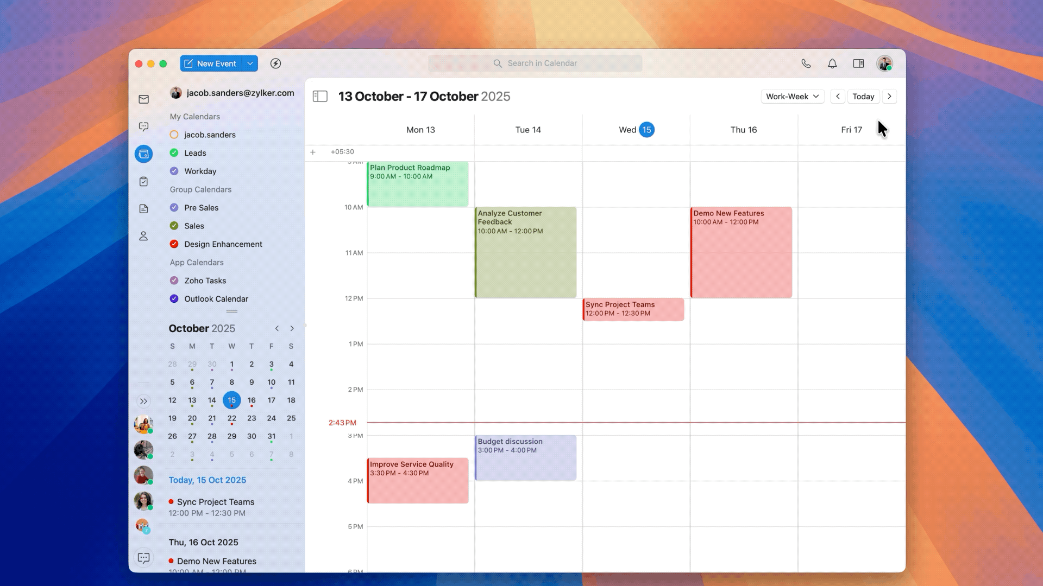Toggle the Pre Sales calendar checkbox
Viewport: 1043px width, 586px height.
click(174, 207)
